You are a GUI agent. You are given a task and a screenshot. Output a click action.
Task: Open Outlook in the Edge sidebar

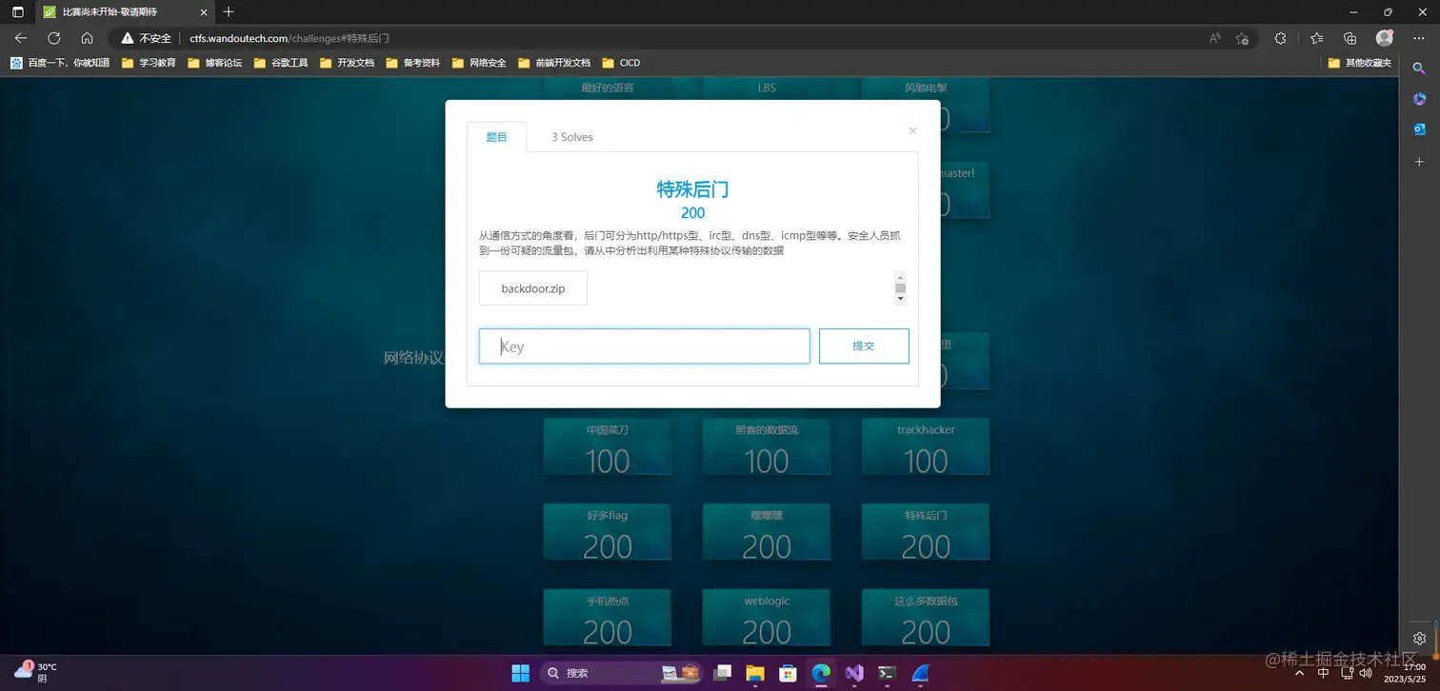coord(1419,128)
